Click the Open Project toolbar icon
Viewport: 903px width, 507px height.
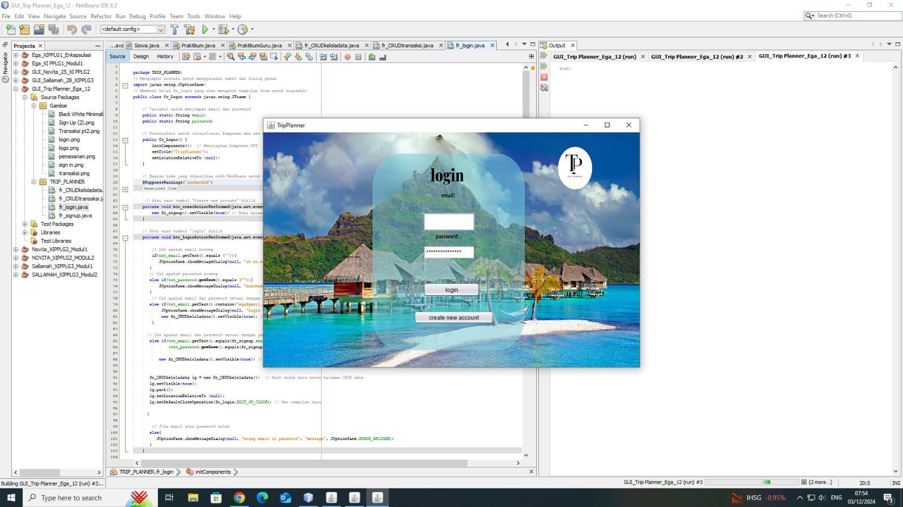(39, 29)
